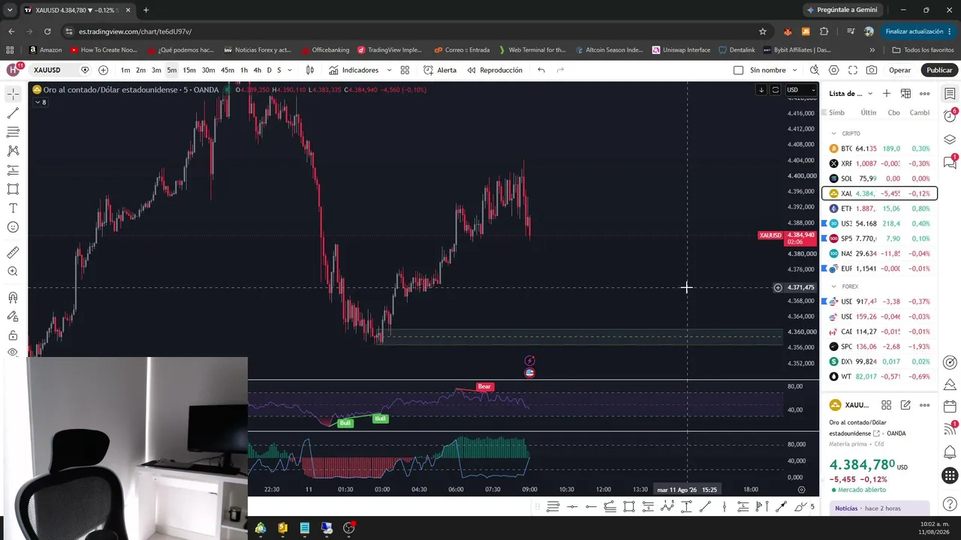The image size is (961, 540).
Task: Expand the favorite indicators dropdown arrow
Action: point(389,70)
